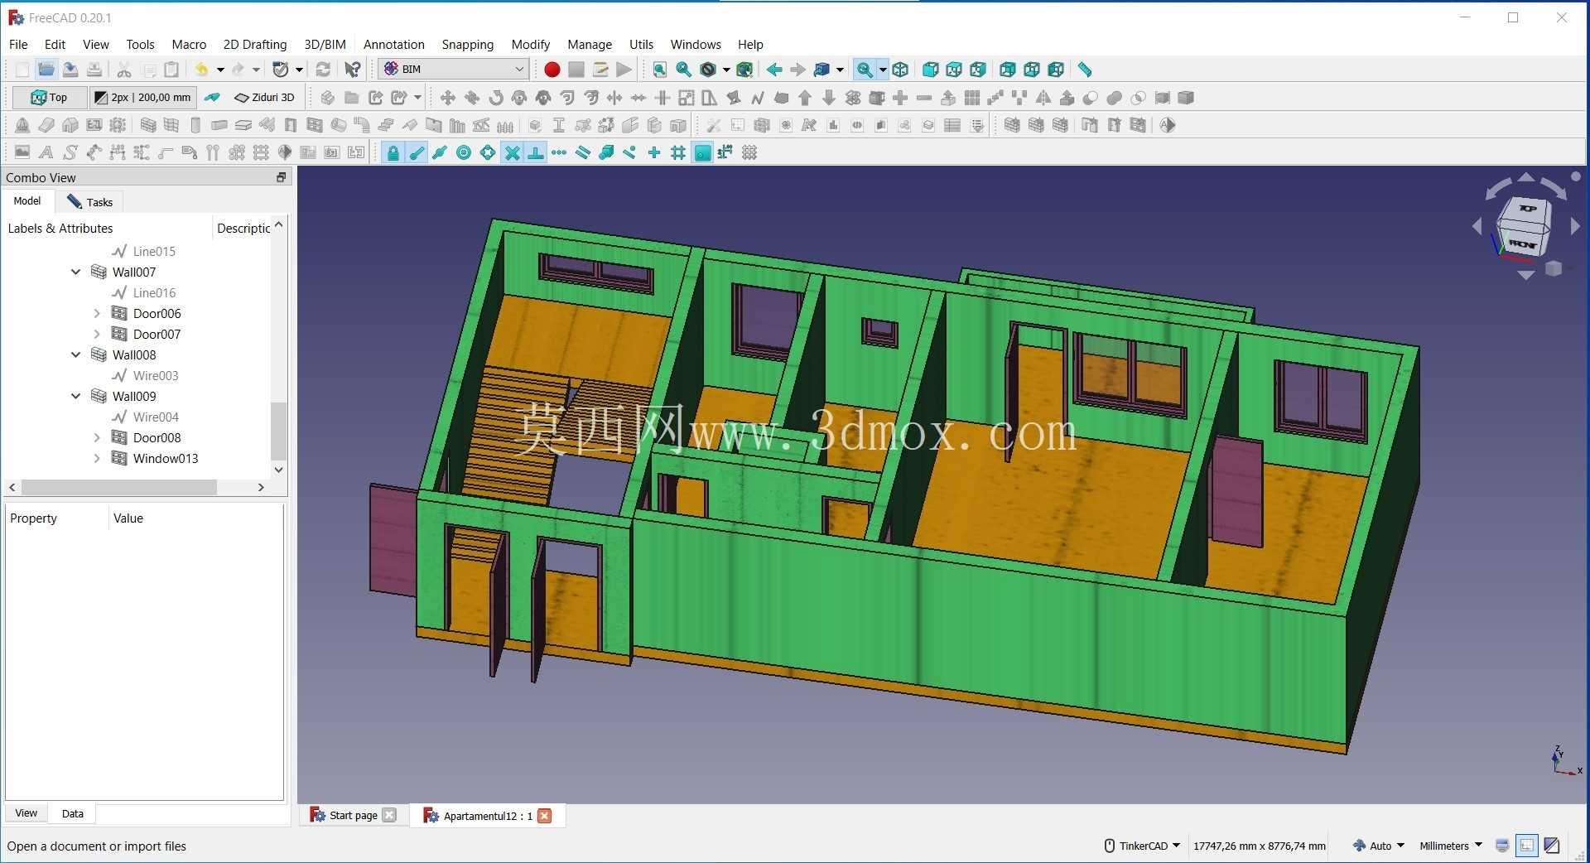Go to previous view with back arrow

[x=773, y=70]
